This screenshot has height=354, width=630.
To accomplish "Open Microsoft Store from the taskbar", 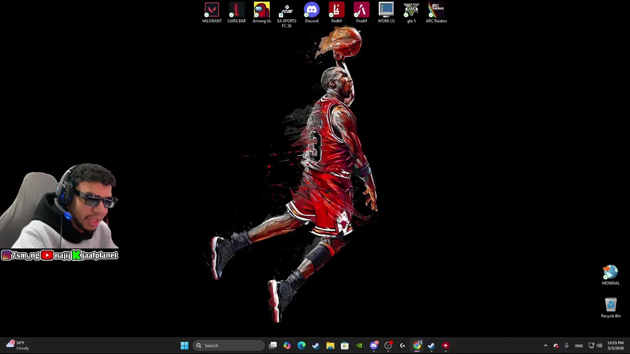I will point(345,346).
